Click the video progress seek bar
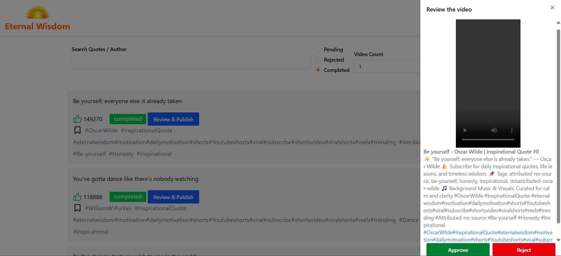Viewport: 561px width, 256px height. click(x=488, y=139)
